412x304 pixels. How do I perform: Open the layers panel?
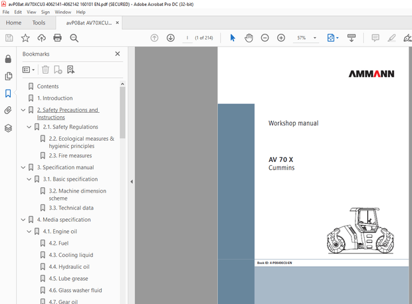tap(8, 128)
